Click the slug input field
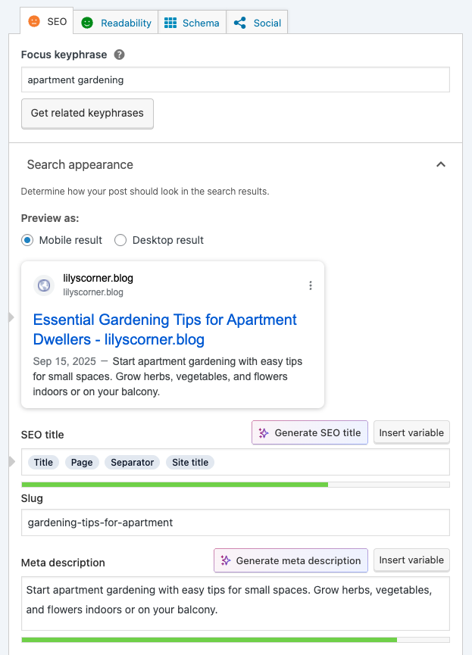472x655 pixels. click(x=235, y=522)
